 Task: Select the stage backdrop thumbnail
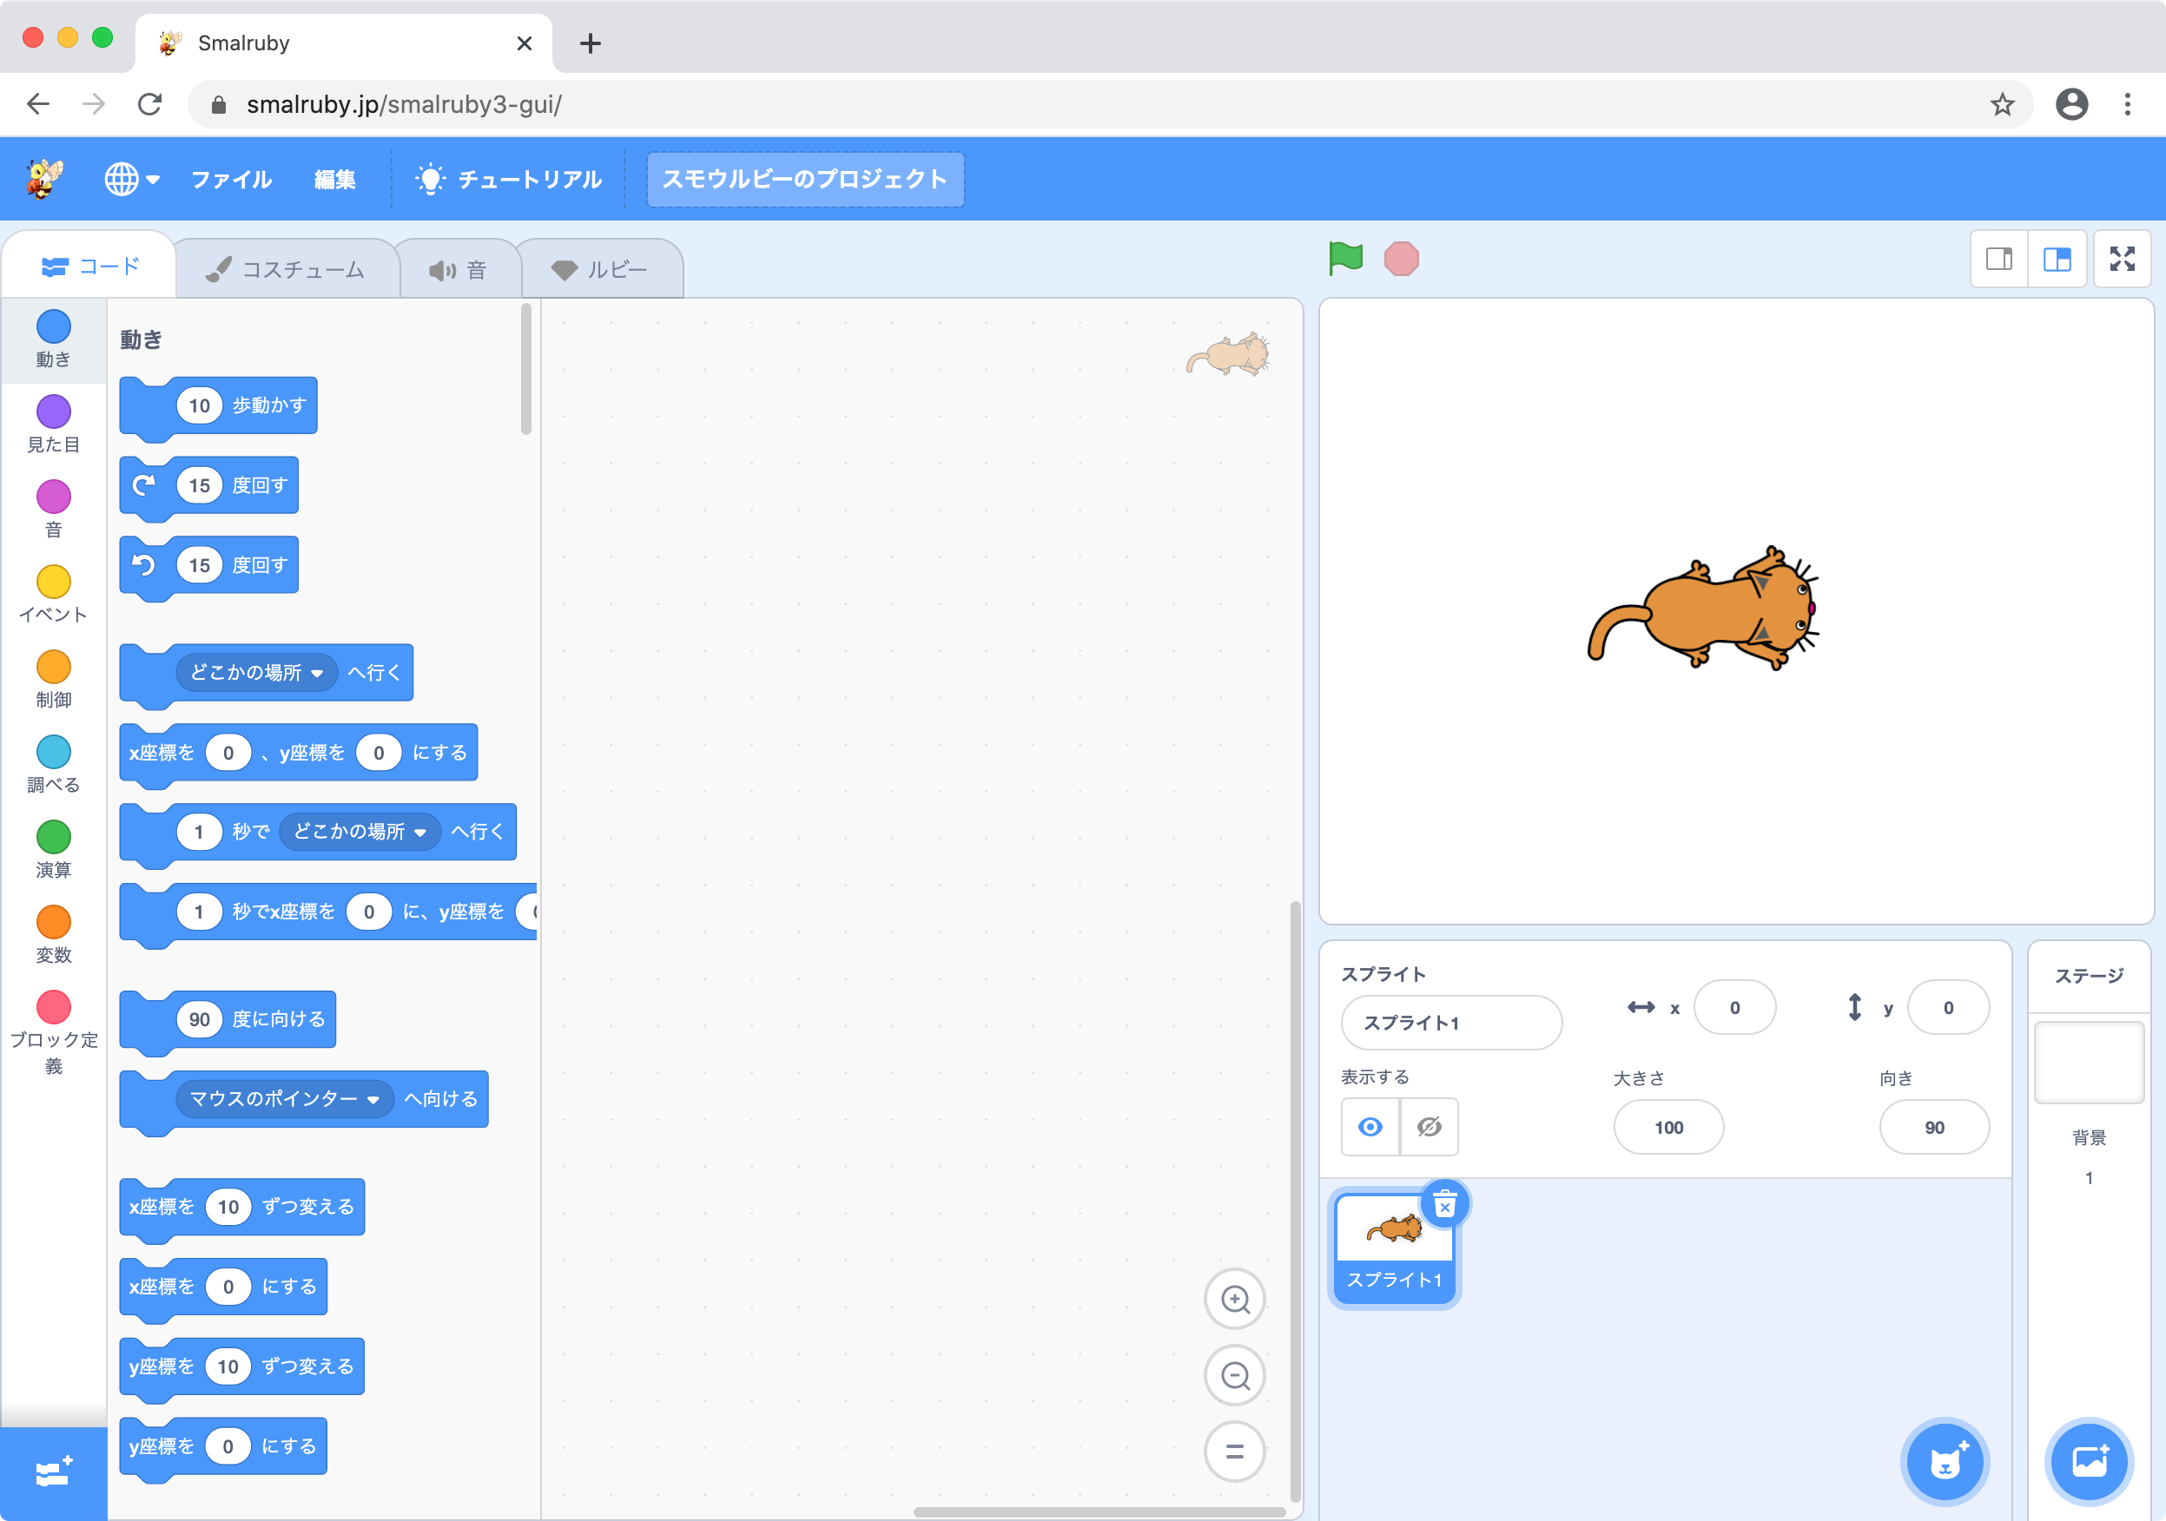tap(2089, 1063)
